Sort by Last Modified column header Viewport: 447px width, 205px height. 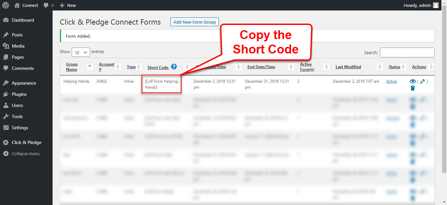click(348, 67)
